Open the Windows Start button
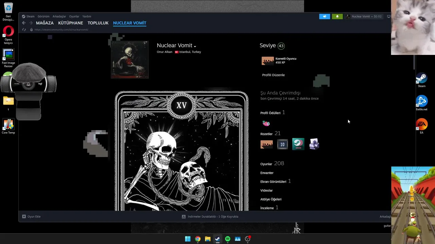 [x=188, y=239]
